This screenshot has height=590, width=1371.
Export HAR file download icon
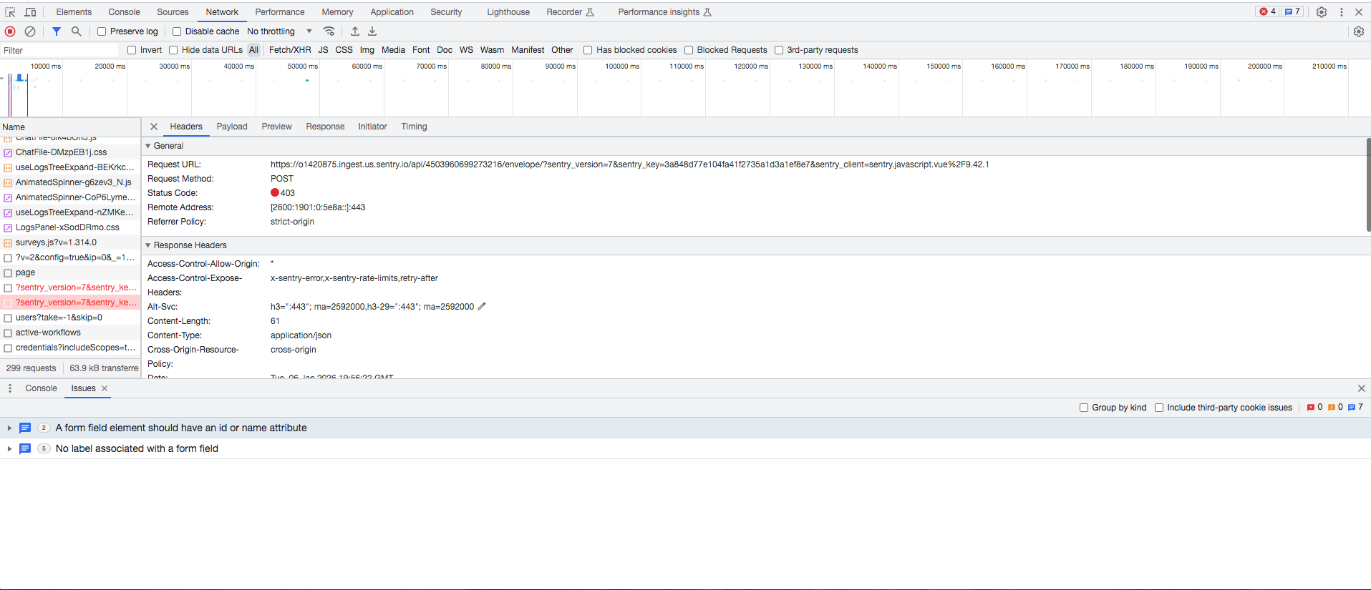[x=372, y=31]
